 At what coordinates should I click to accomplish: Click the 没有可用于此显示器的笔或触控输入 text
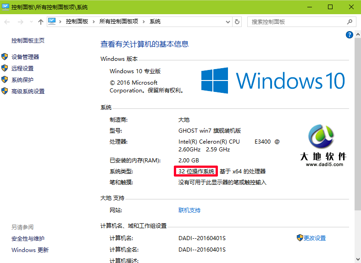click(x=222, y=182)
